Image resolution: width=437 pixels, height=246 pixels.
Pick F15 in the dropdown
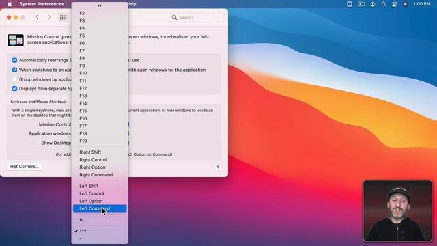click(100, 111)
